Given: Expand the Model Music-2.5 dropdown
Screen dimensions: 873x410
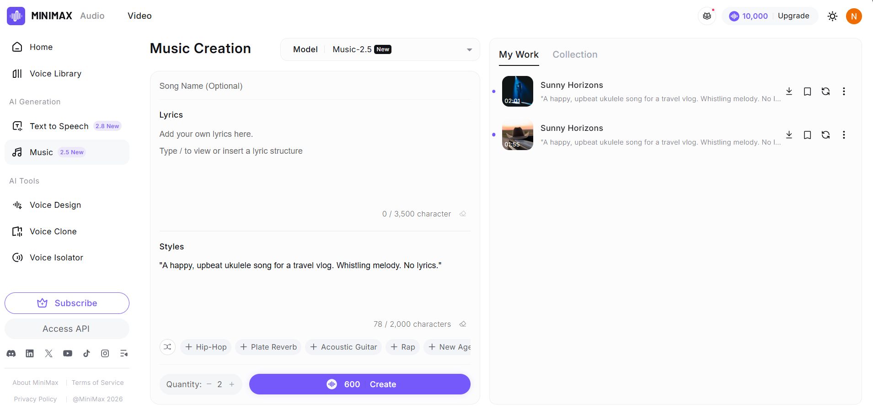Looking at the screenshot, I should [x=380, y=49].
